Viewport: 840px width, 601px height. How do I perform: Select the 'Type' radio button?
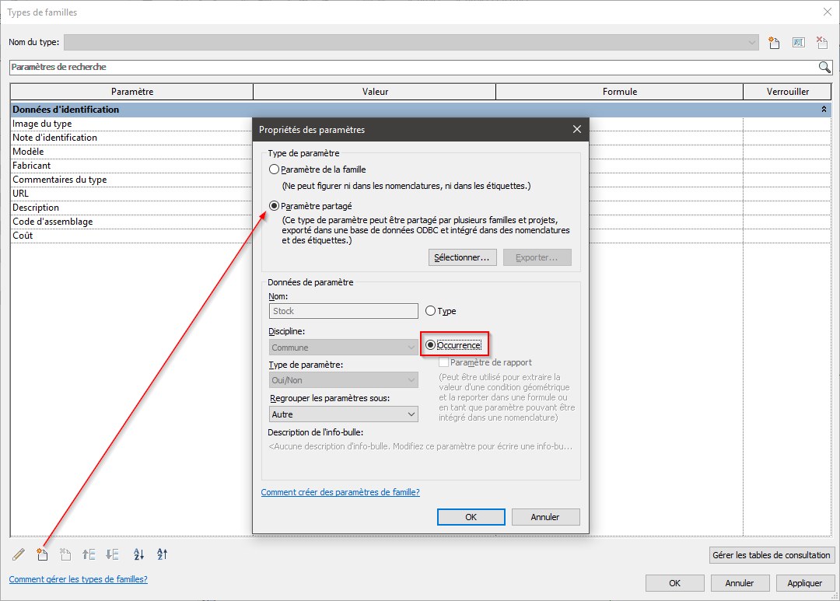tap(430, 311)
